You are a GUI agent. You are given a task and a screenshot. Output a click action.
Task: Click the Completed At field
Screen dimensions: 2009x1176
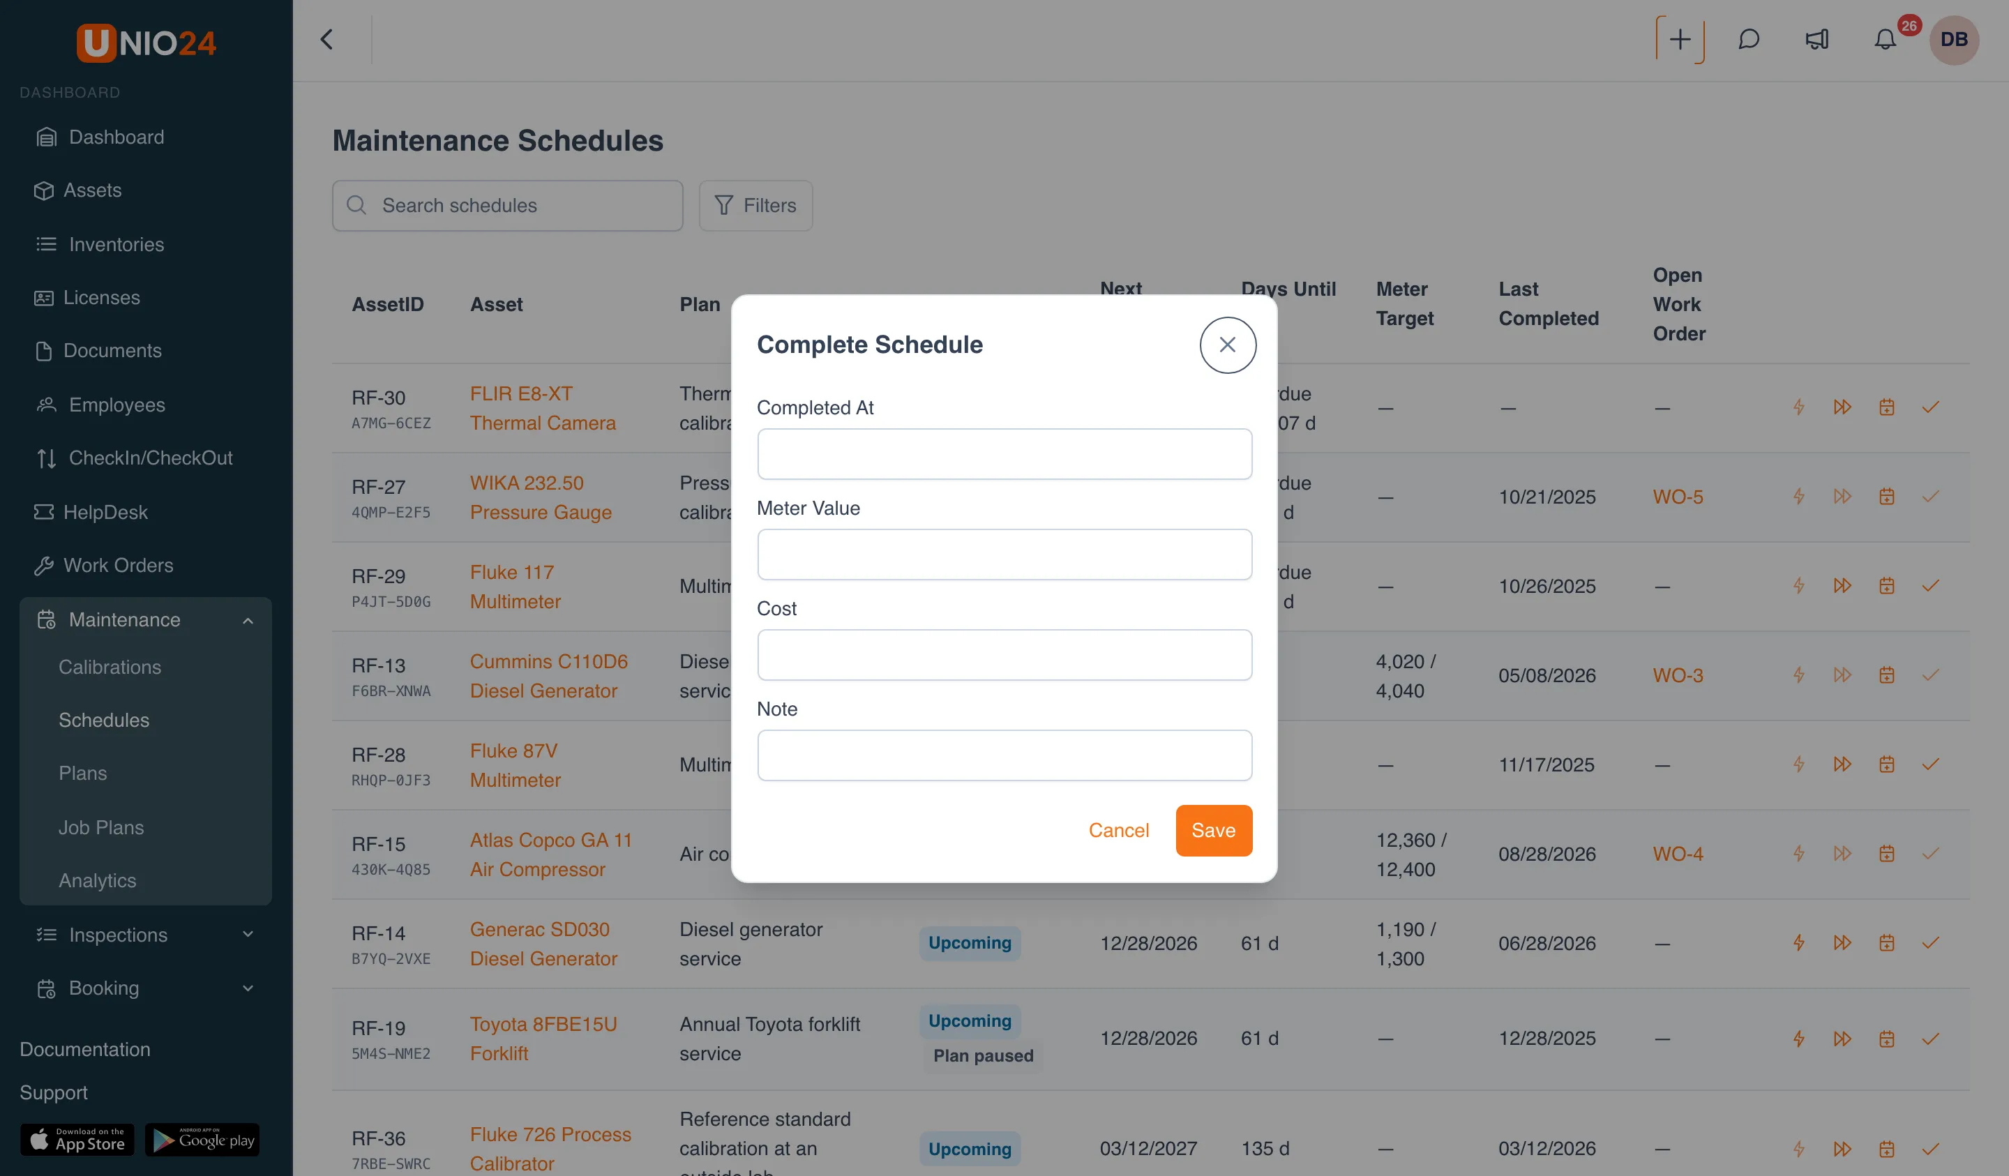[1004, 453]
